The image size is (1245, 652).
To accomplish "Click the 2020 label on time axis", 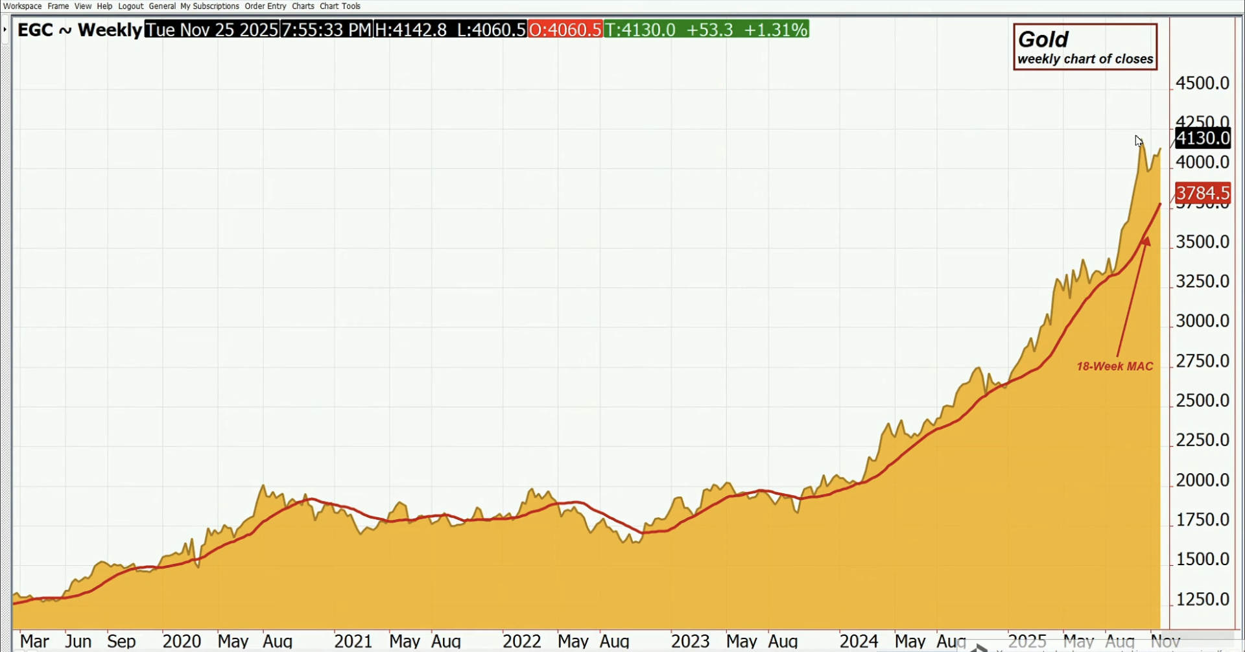I will 182,641.
